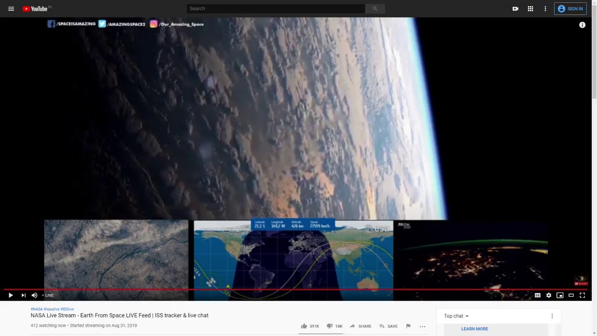Jump to LIVE position indicator
Image resolution: width=597 pixels, height=336 pixels.
[x=48, y=295]
